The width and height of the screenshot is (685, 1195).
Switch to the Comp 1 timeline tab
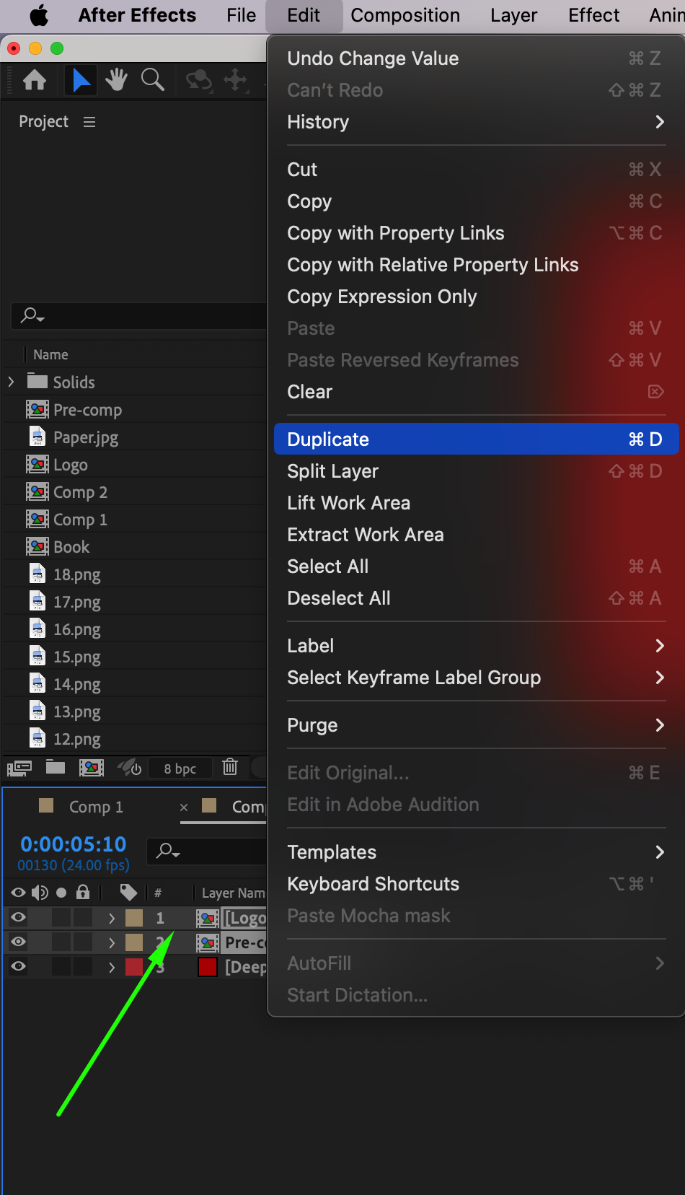click(x=96, y=807)
